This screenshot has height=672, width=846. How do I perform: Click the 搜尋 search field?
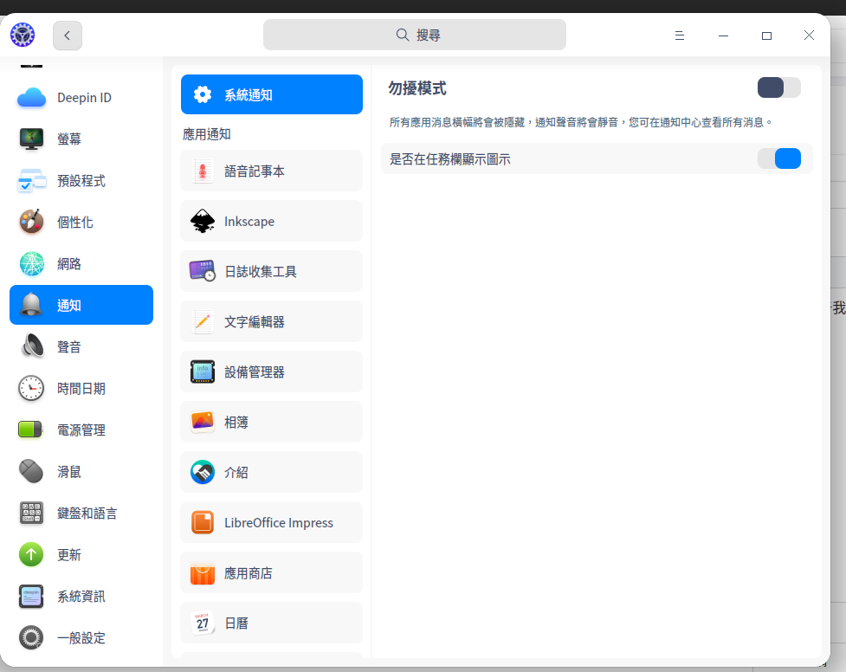pyautogui.click(x=415, y=34)
